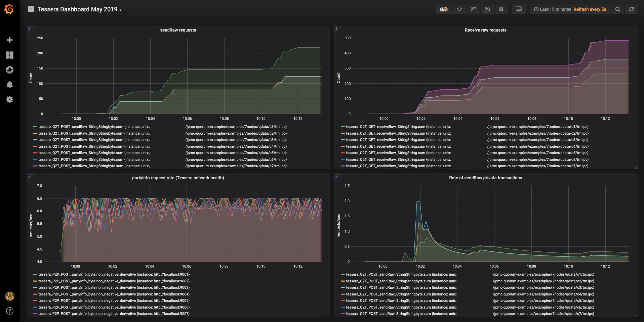Click the Refresh every 5s label

click(590, 9)
